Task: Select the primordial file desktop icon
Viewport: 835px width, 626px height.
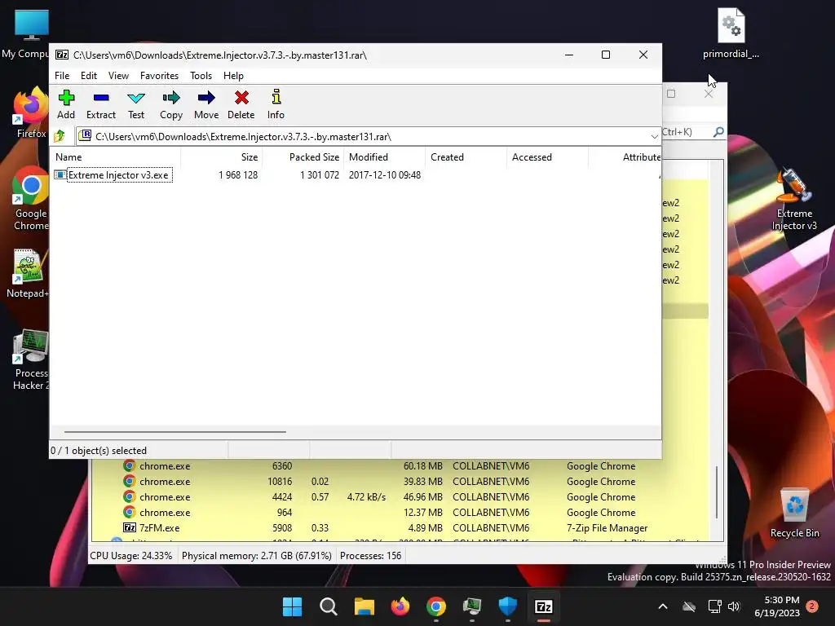Action: tap(731, 33)
